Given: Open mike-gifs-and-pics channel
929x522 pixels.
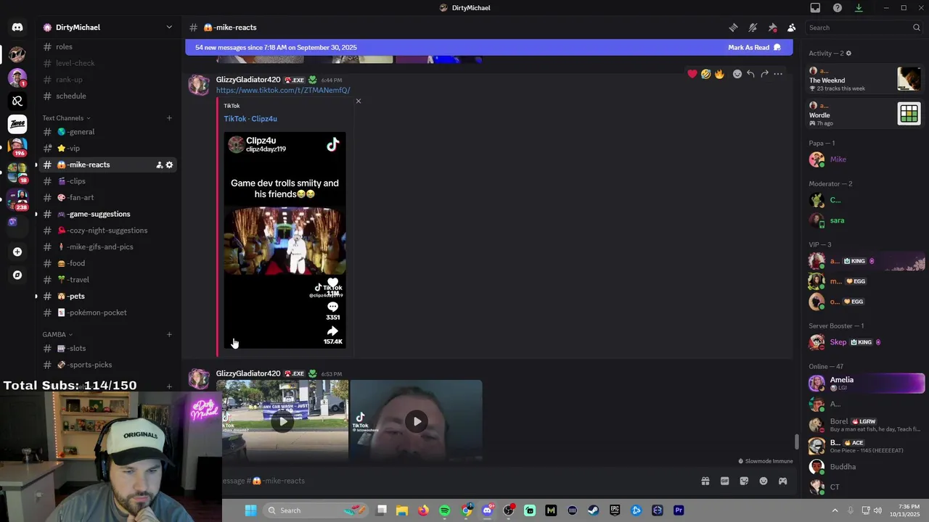Looking at the screenshot, I should 107,247.
